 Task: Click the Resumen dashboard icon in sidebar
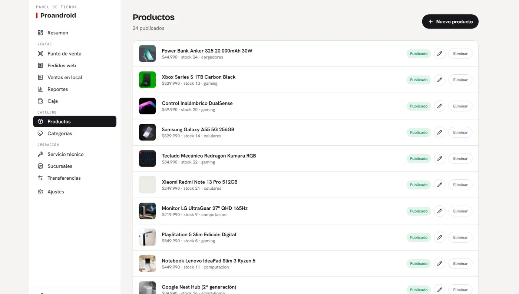point(40,33)
